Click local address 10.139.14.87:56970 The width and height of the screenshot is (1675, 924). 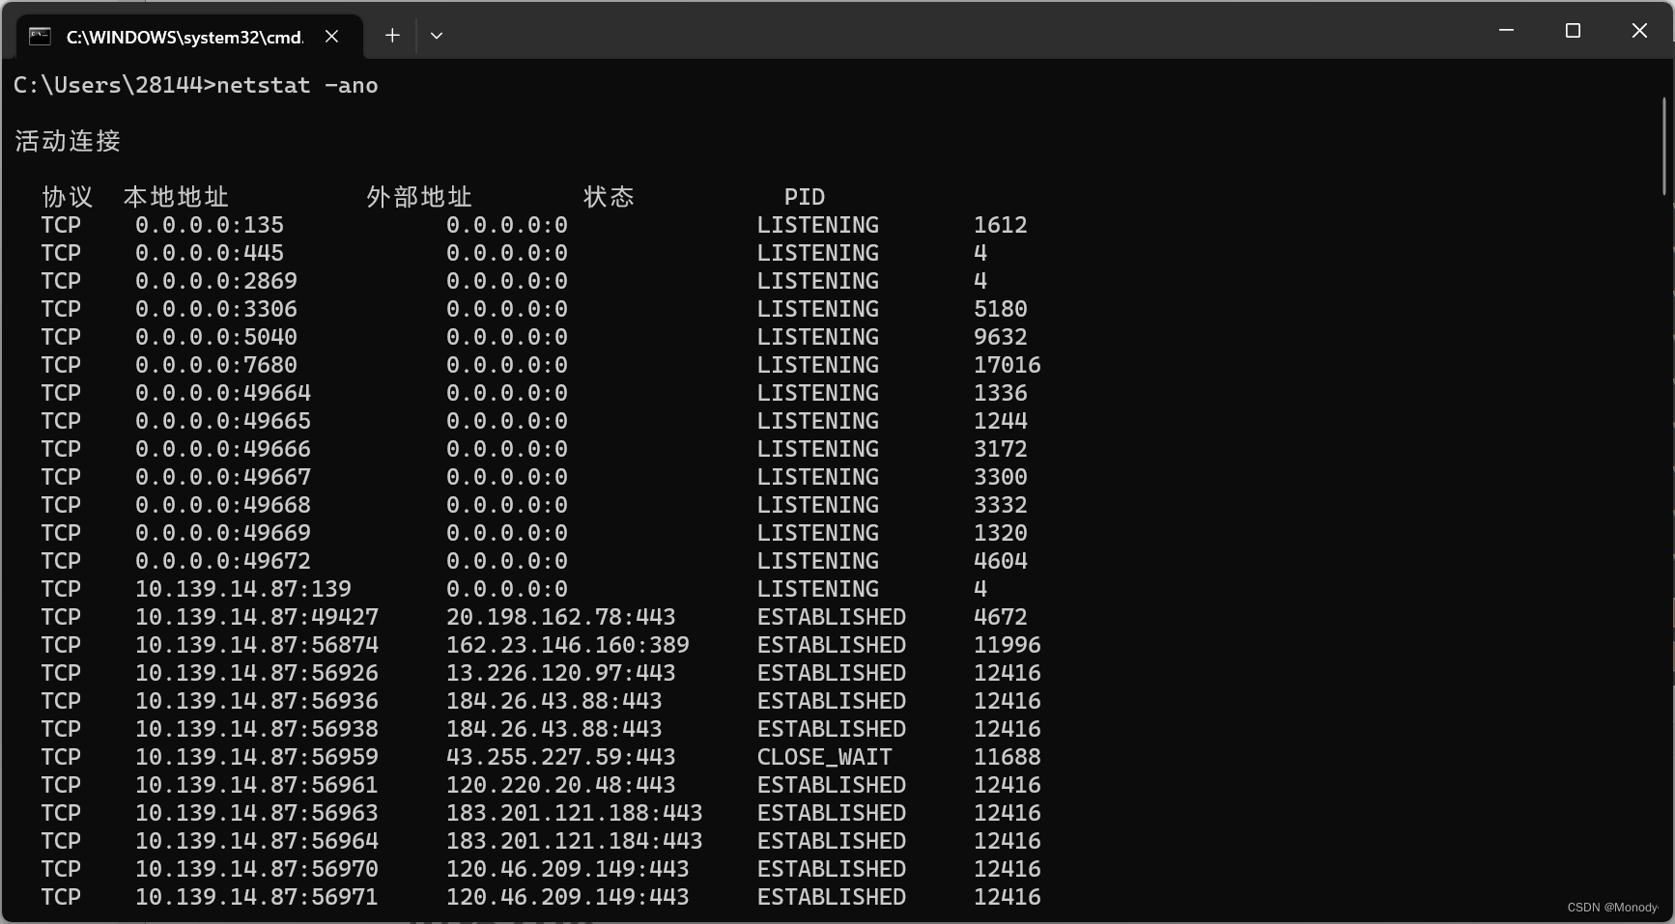(257, 869)
